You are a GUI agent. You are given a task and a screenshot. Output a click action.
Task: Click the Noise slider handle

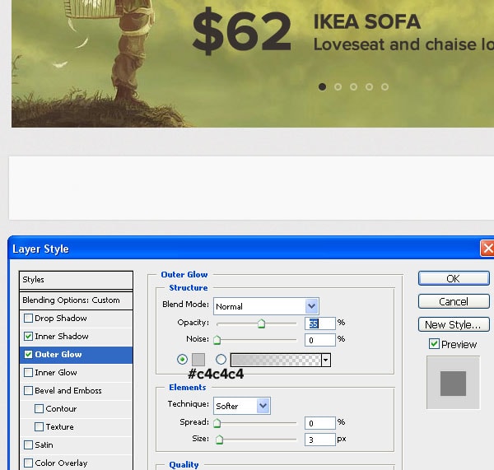coord(217,340)
